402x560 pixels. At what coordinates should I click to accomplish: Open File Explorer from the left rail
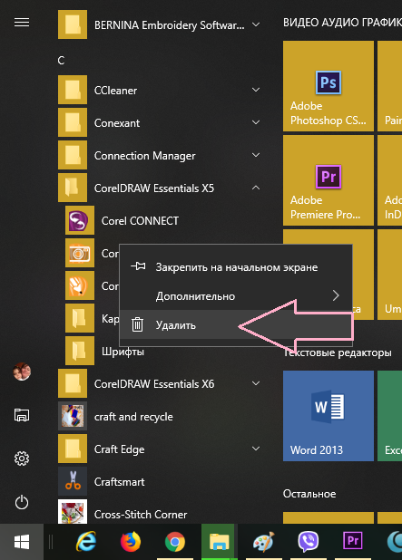(x=22, y=415)
